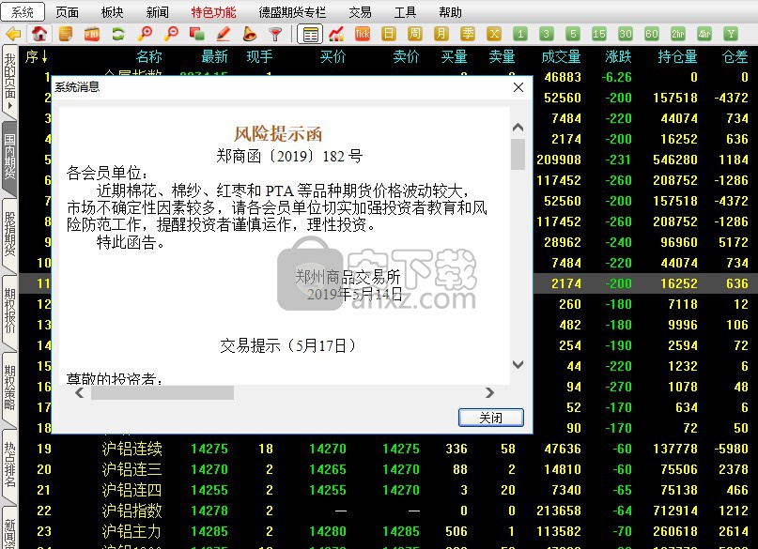
Task: Select the 沪铝指数 row
Action: (x=388, y=511)
